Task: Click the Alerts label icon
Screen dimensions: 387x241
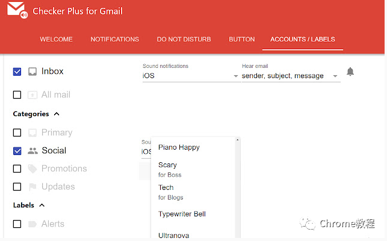Action: (33, 224)
